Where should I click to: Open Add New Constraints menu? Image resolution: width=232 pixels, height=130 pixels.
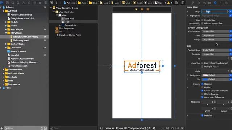pyautogui.click(x=173, y=128)
